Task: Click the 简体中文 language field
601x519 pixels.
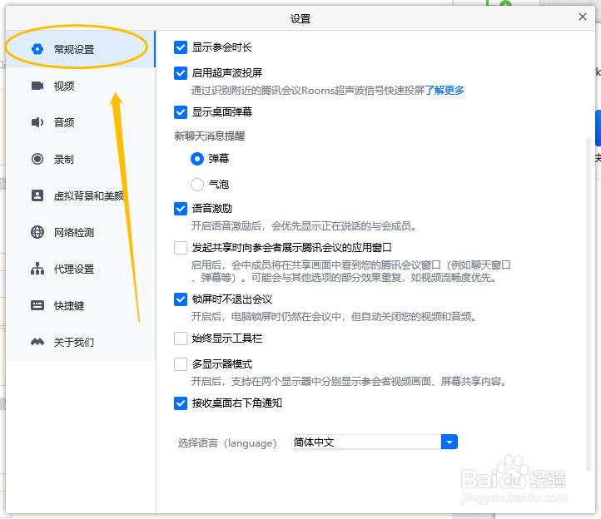Action: pyautogui.click(x=366, y=442)
